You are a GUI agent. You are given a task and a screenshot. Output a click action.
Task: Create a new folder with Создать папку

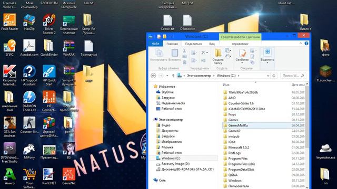(x=217, y=56)
